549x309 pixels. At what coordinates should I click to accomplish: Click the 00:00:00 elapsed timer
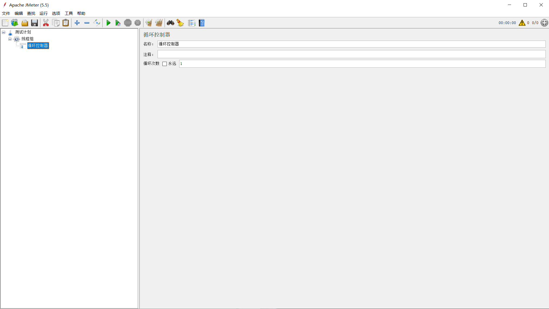[x=507, y=23]
